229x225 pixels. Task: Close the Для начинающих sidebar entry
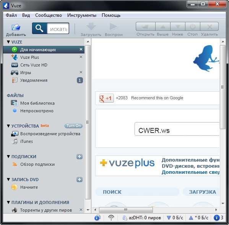tap(81, 49)
